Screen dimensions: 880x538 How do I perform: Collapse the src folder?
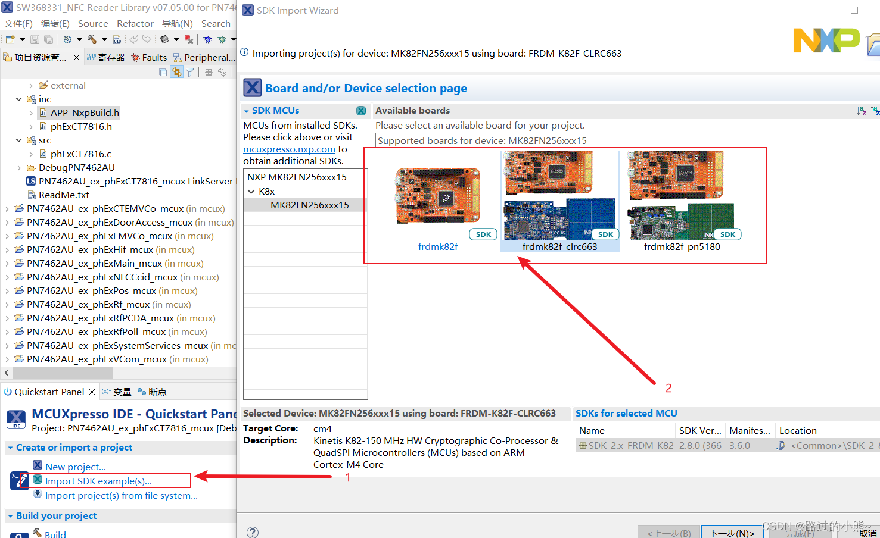pos(19,140)
